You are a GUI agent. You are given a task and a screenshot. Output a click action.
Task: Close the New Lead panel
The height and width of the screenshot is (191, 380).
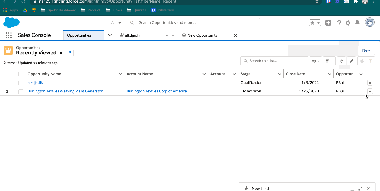368,189
